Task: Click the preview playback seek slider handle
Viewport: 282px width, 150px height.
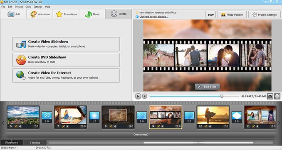Action: (x=222, y=96)
